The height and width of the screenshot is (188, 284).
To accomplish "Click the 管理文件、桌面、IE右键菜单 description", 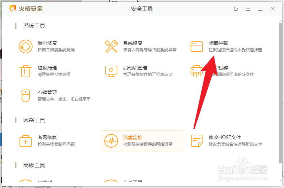I will point(64,99).
